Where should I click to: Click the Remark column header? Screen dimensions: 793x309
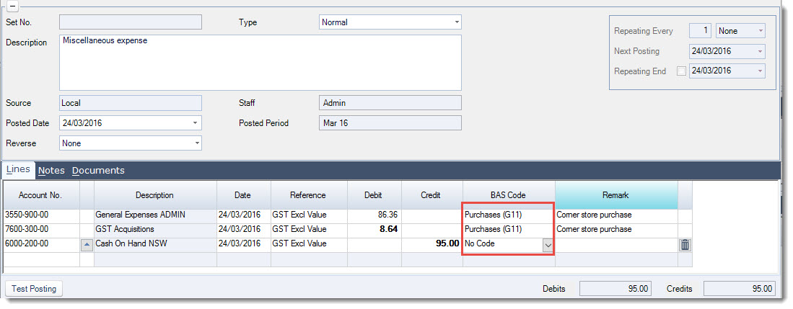click(615, 195)
